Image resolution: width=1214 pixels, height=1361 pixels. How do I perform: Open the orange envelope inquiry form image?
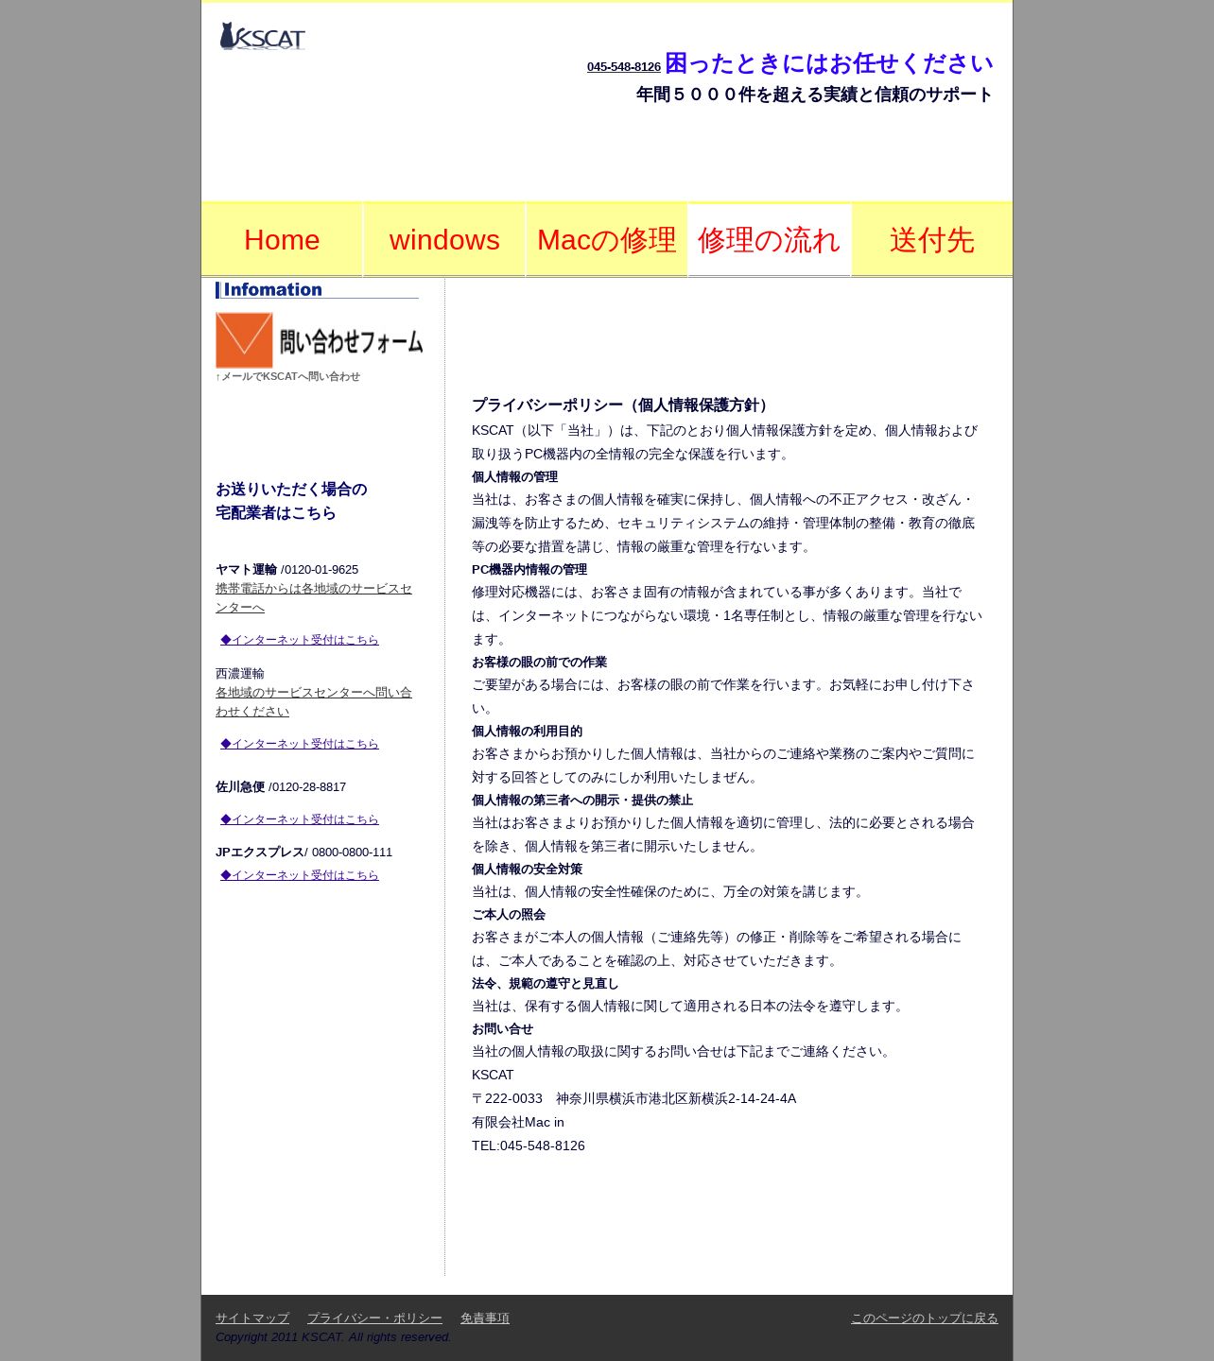[320, 340]
